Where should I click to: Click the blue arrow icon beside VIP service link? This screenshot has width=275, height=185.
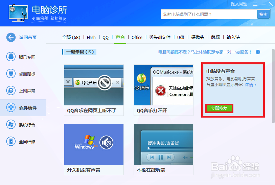pos(258,52)
